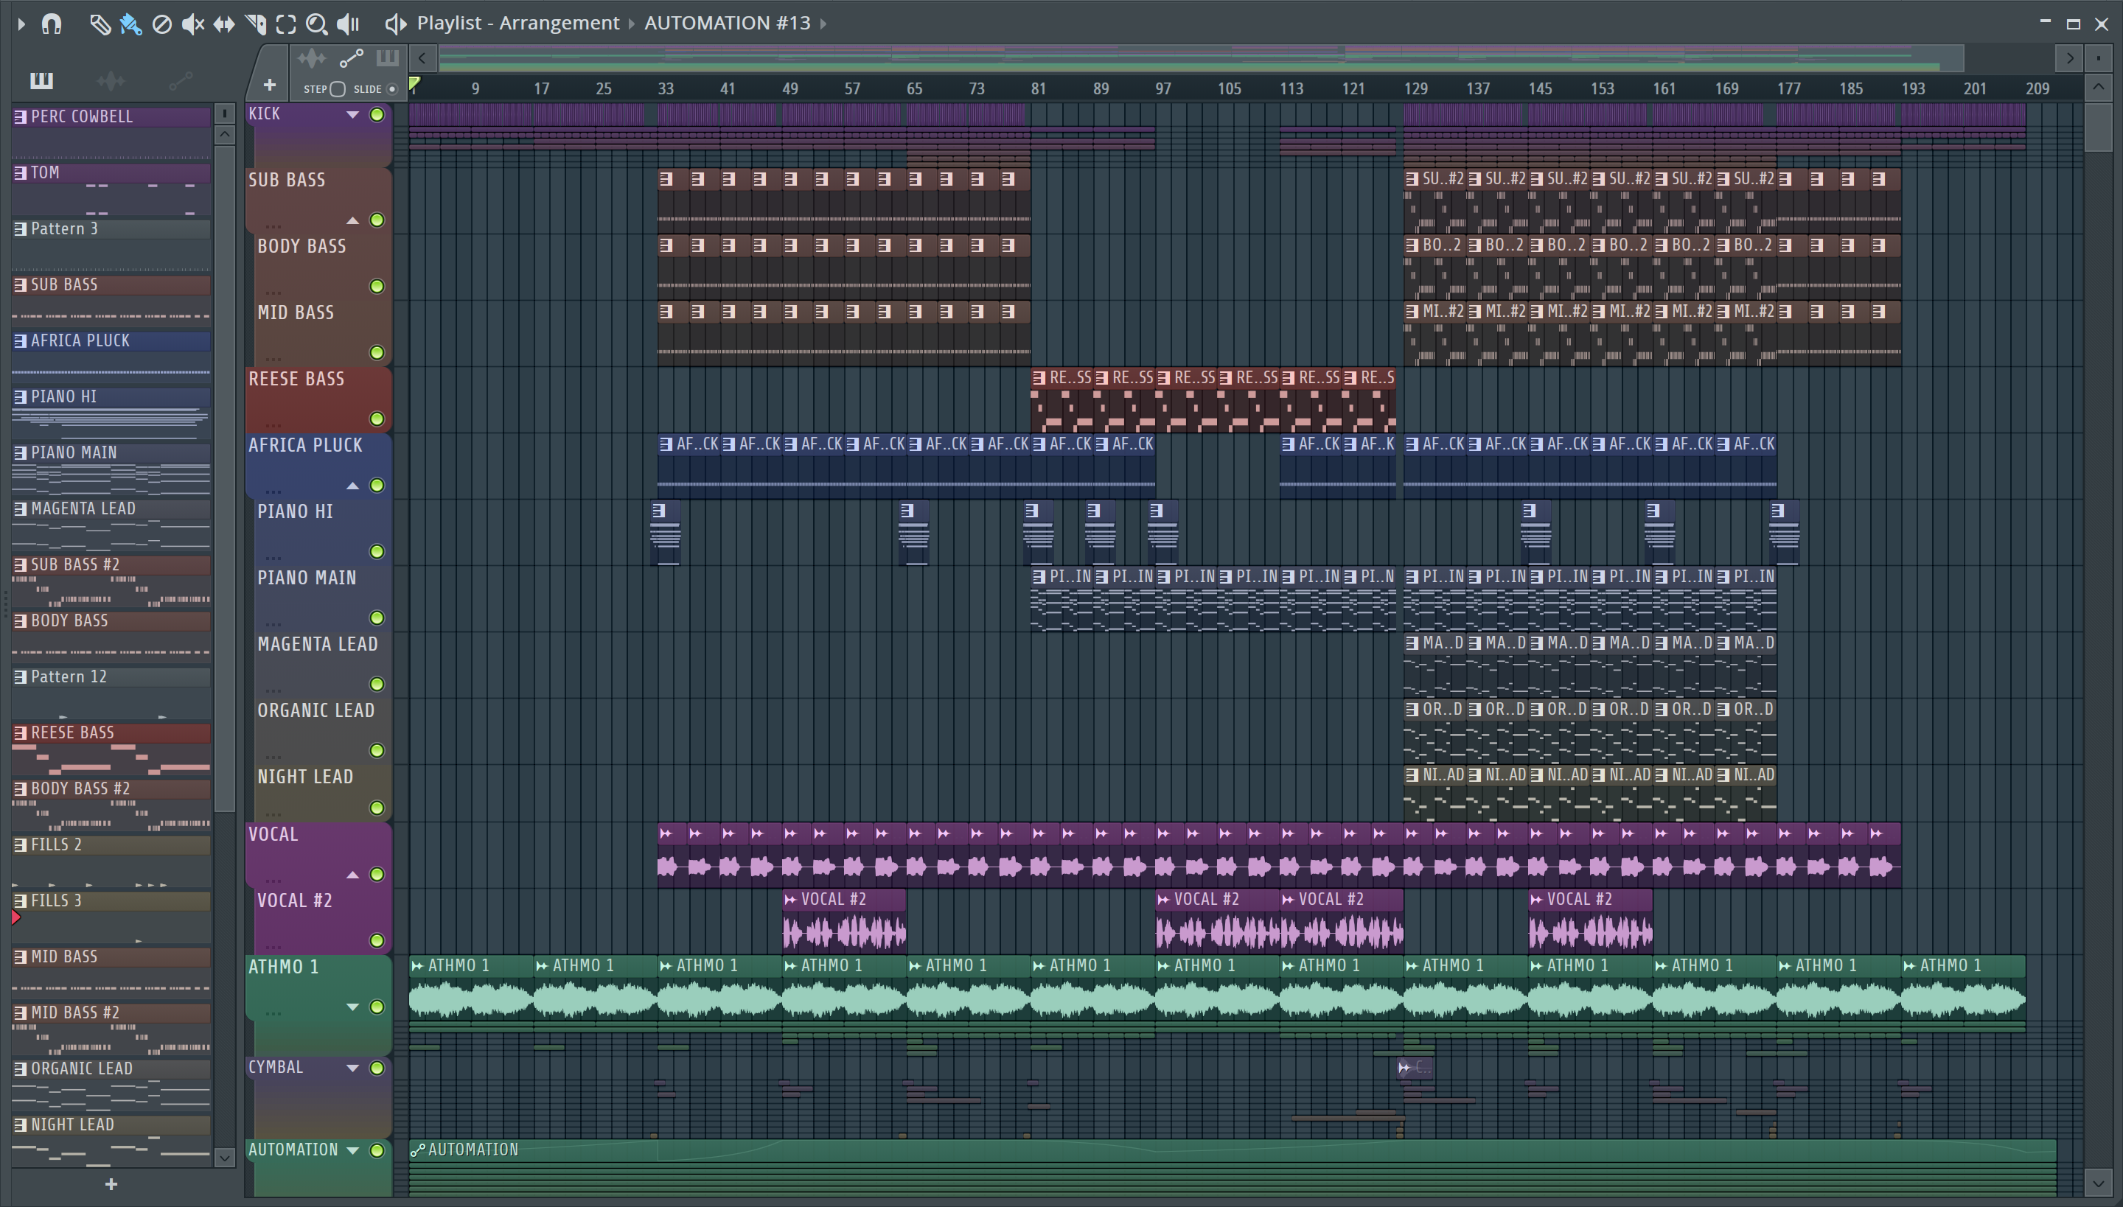Click the pattern picker scrollbar thumb
The image size is (2123, 1207).
click(225, 478)
